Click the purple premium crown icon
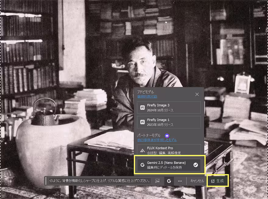Screen dimensions: 268x199 pos(167,135)
